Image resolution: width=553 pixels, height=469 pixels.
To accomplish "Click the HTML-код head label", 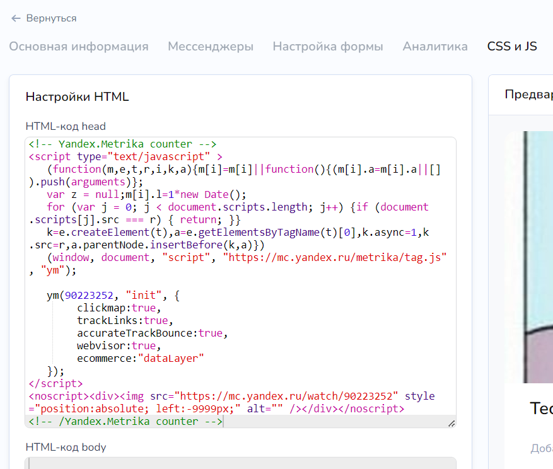I will [x=66, y=126].
